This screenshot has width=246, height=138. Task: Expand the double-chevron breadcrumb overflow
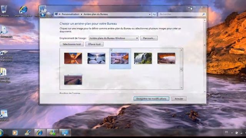pyautogui.click(x=60, y=14)
